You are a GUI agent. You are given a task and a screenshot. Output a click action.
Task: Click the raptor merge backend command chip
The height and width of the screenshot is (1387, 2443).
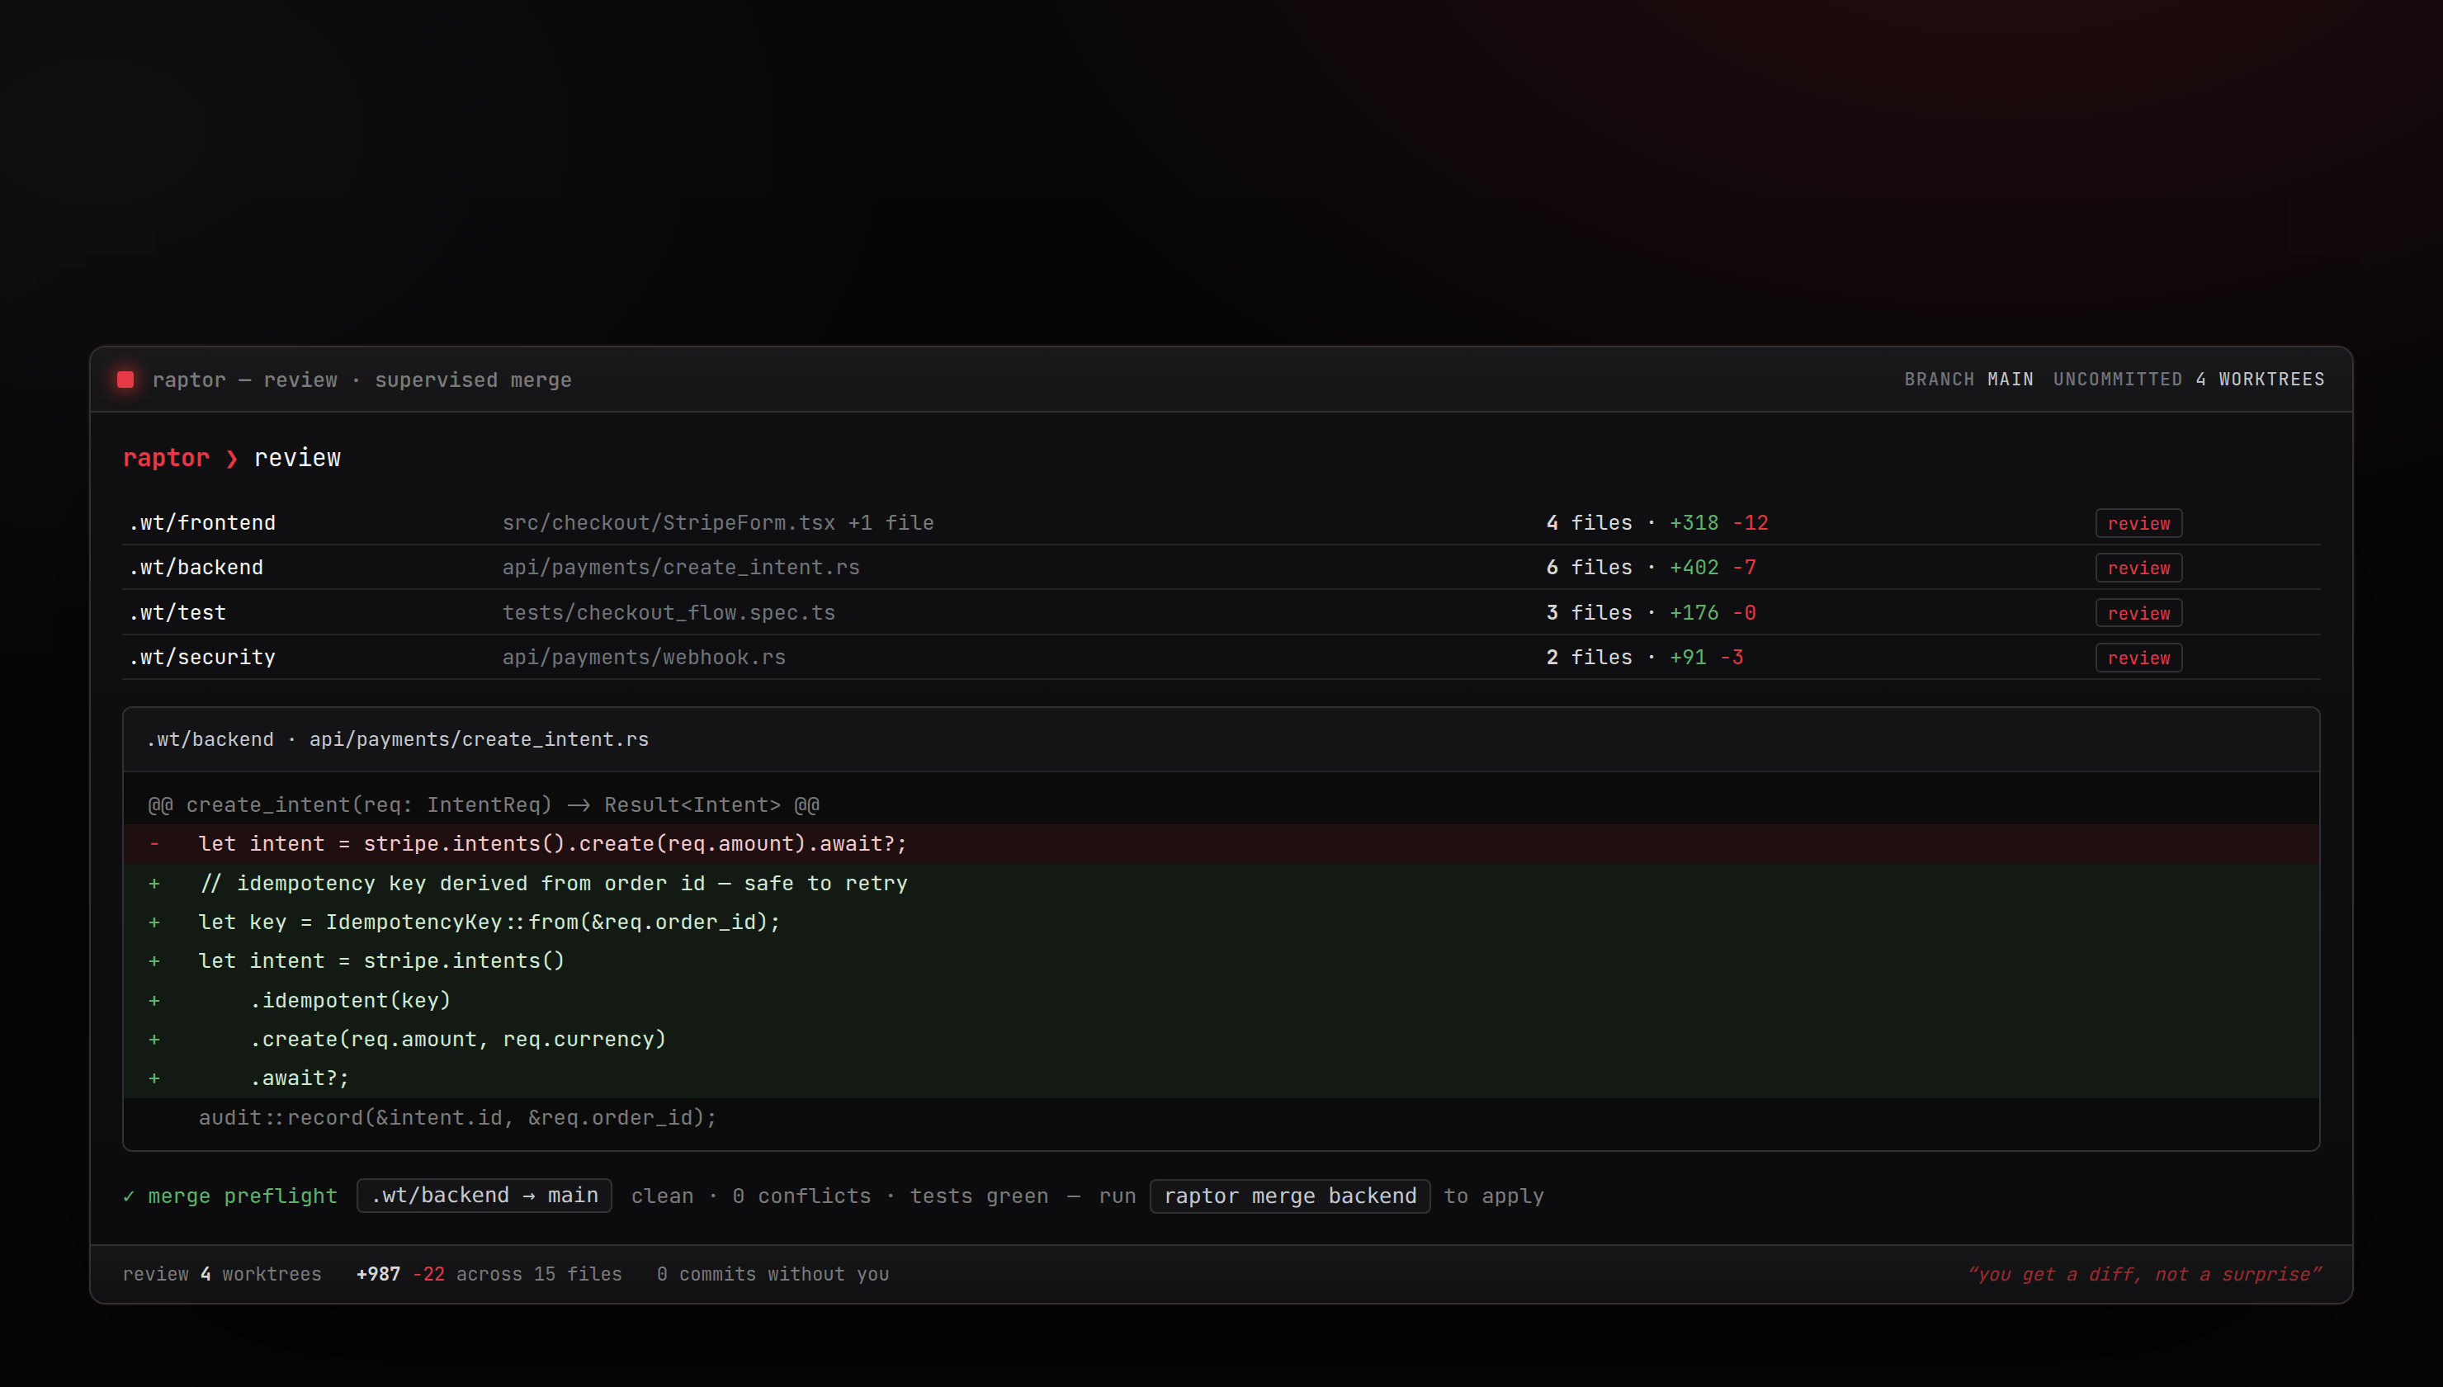pyautogui.click(x=1290, y=1196)
